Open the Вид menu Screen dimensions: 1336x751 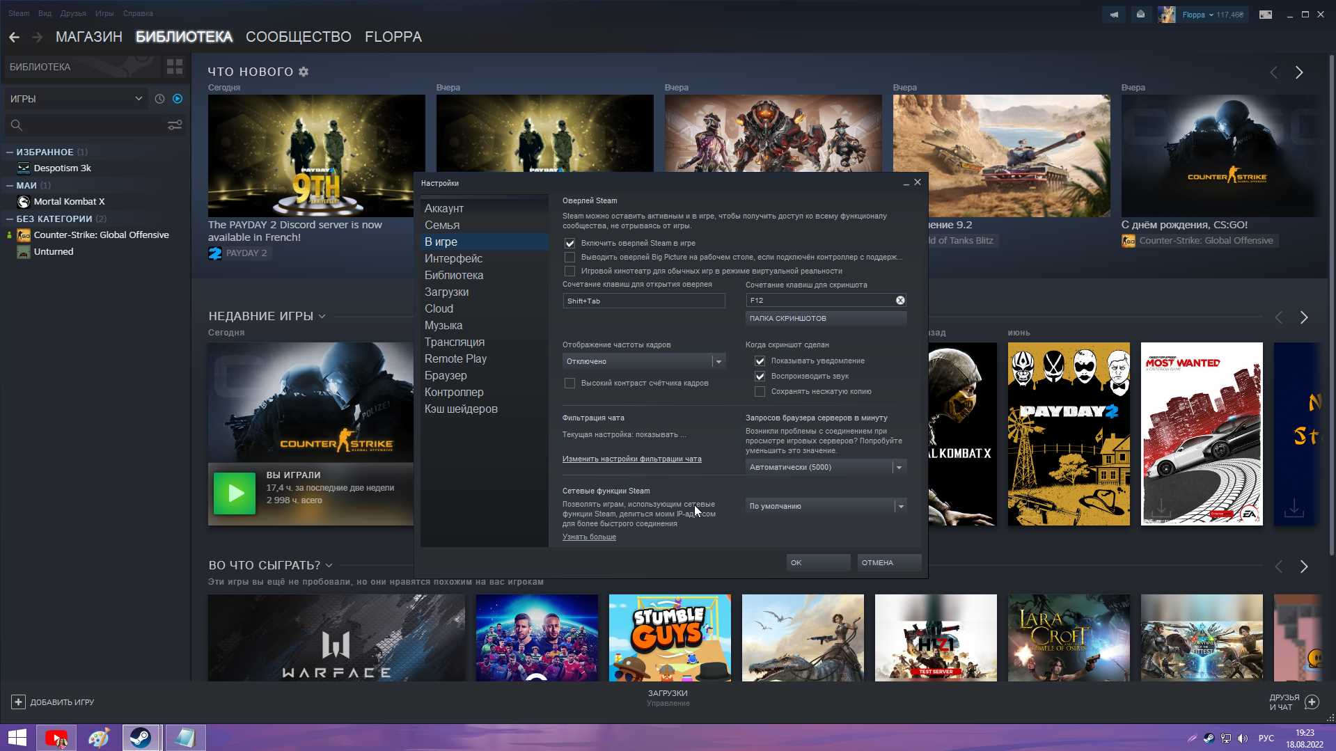(x=45, y=13)
